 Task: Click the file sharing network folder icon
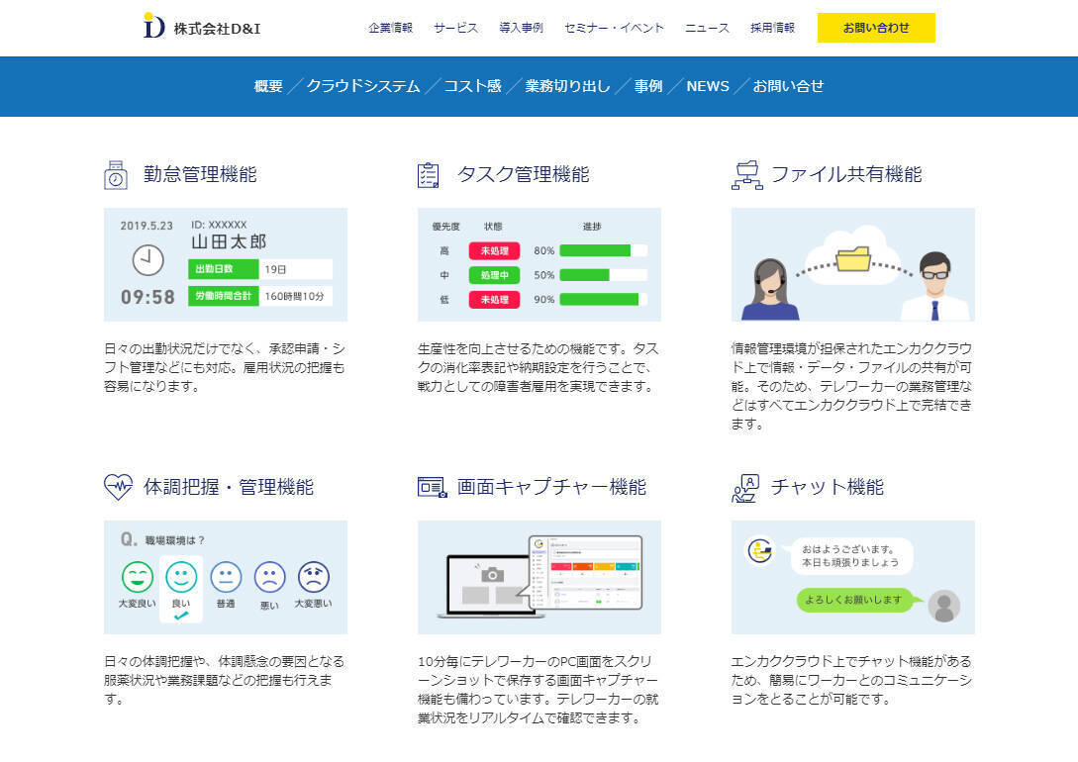pos(745,175)
